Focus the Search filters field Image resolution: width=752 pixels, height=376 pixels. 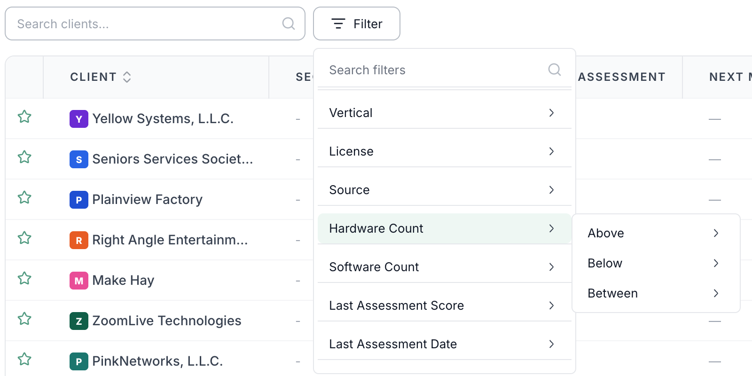(x=445, y=70)
